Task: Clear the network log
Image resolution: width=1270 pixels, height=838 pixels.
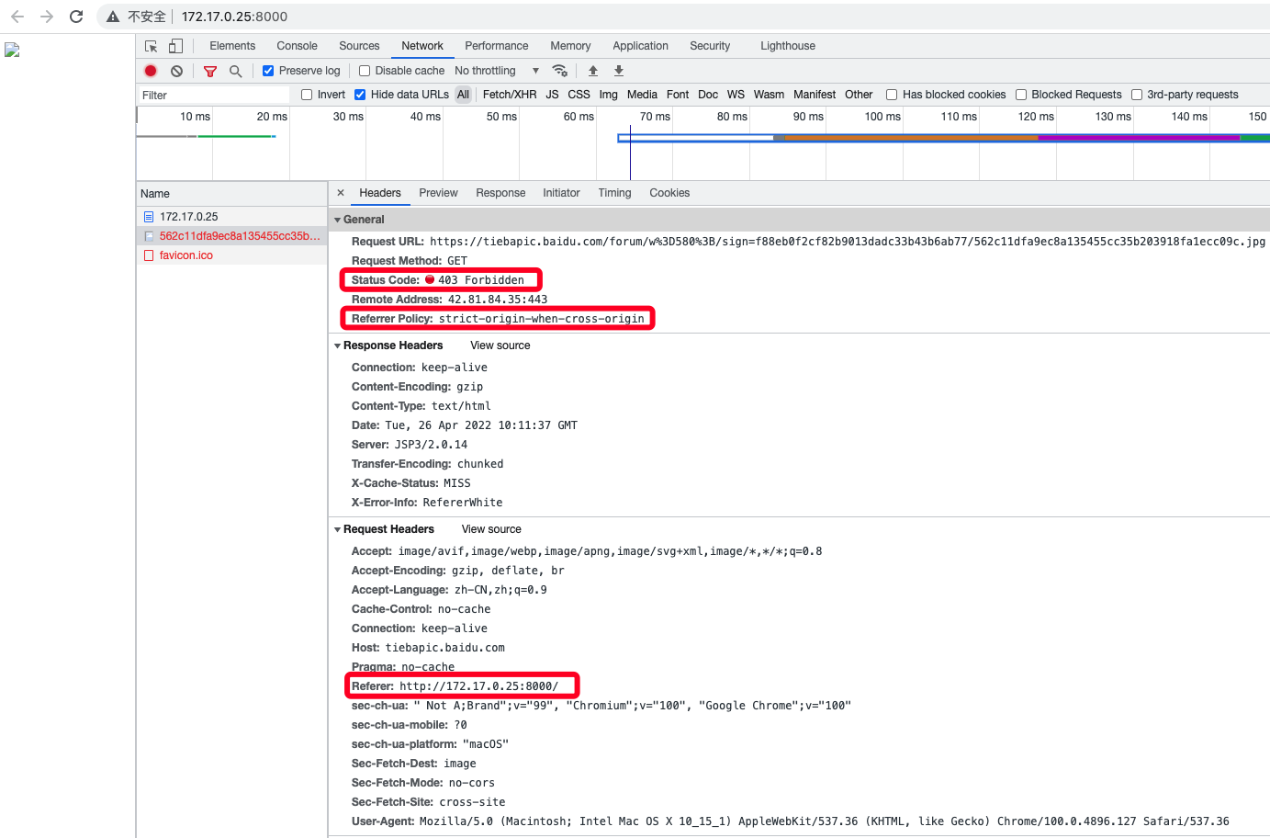Action: 175,71
